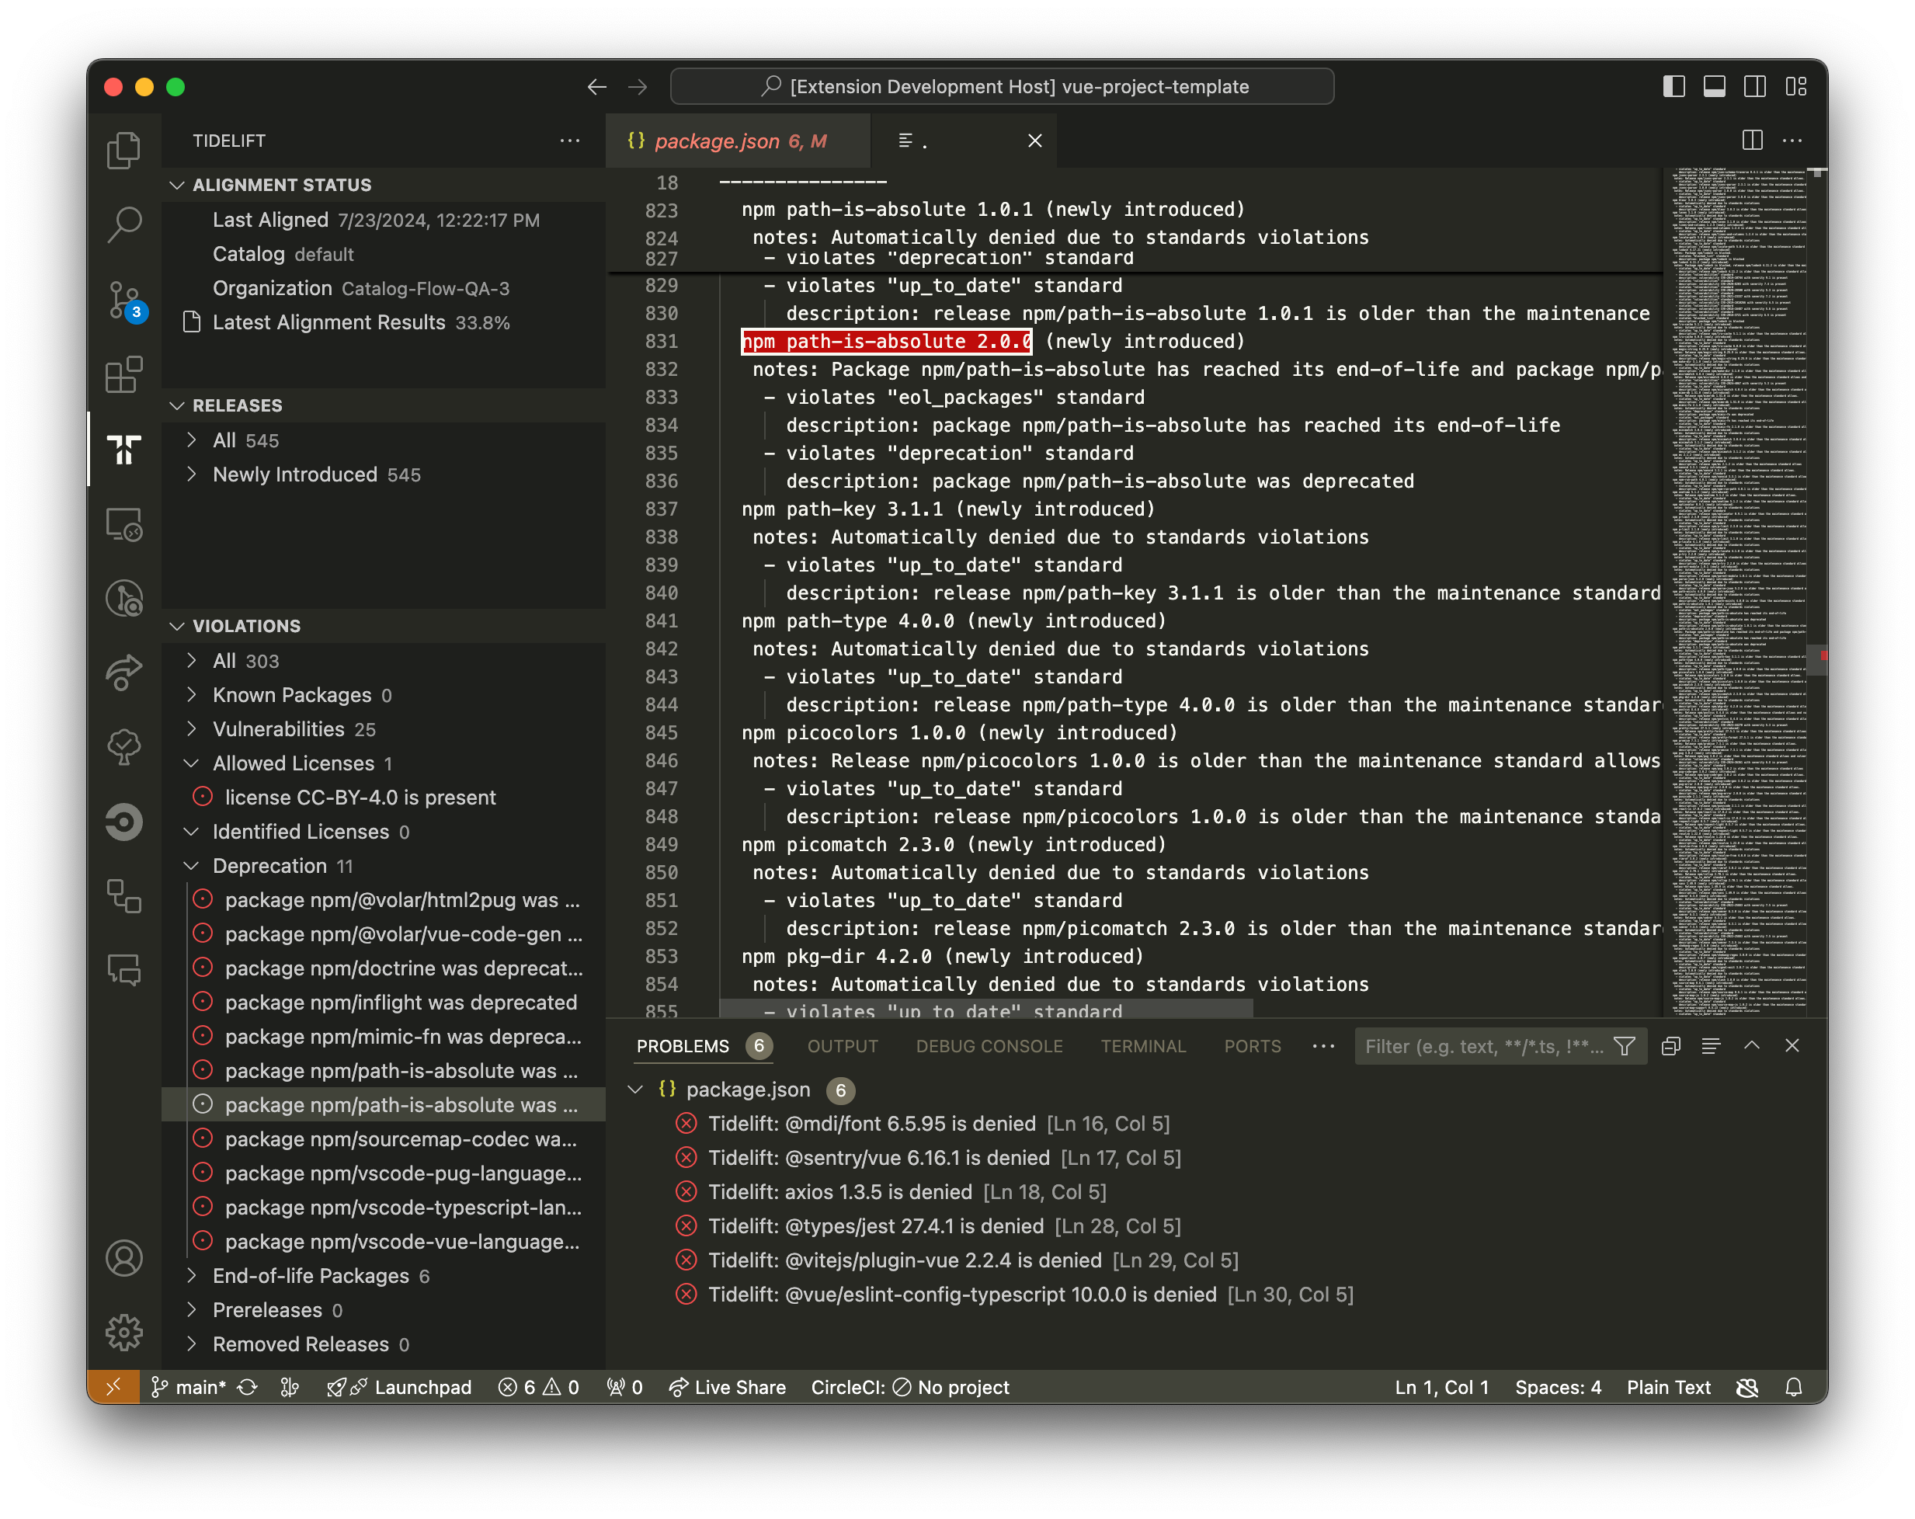The image size is (1915, 1519).
Task: Select license CC-BY-4.0 is present
Action: click(384, 797)
